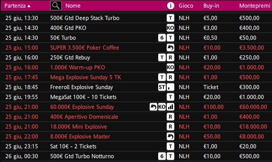
Task: Click the ST icon on Freeroll Explosive Sunday
Action: (162, 87)
